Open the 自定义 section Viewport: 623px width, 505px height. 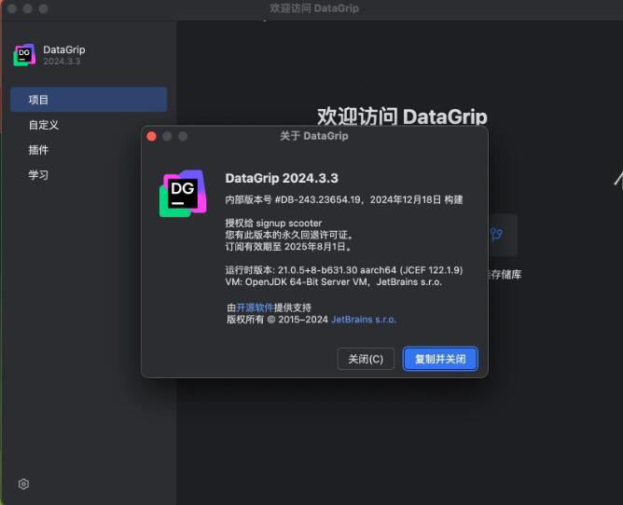[44, 125]
